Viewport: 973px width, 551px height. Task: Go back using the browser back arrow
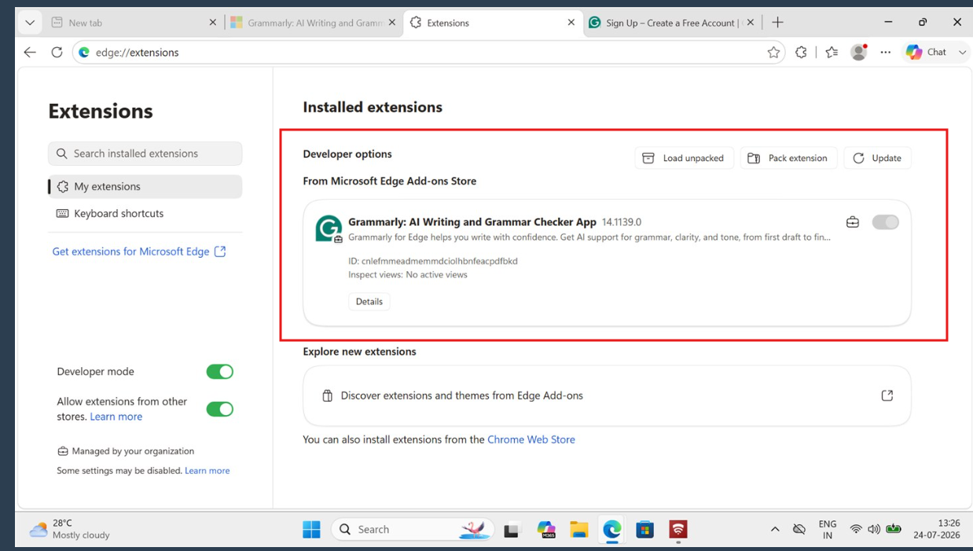[x=30, y=52]
